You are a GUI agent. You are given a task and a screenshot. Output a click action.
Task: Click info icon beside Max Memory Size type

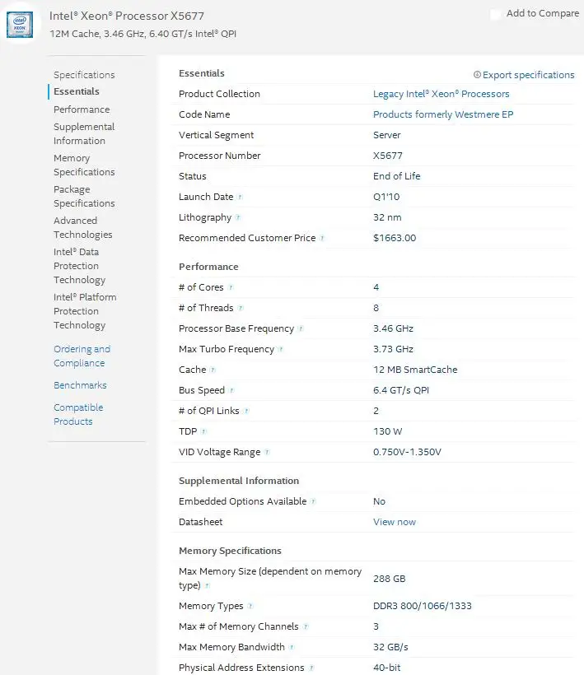207,586
